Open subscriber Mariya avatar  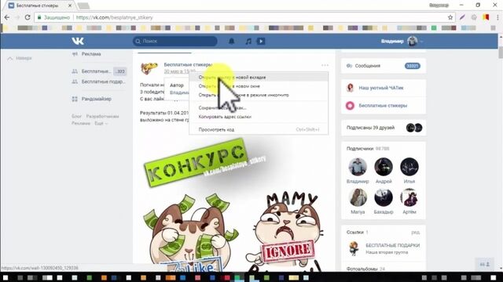[358, 197]
